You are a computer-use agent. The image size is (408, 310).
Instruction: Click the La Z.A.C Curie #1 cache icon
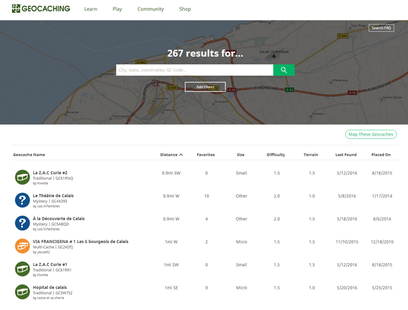tap(22, 268)
